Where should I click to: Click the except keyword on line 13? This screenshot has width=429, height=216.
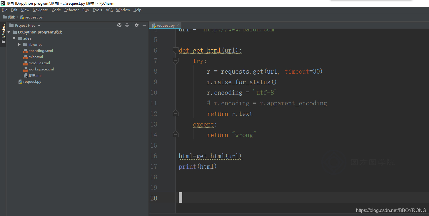(x=203, y=124)
